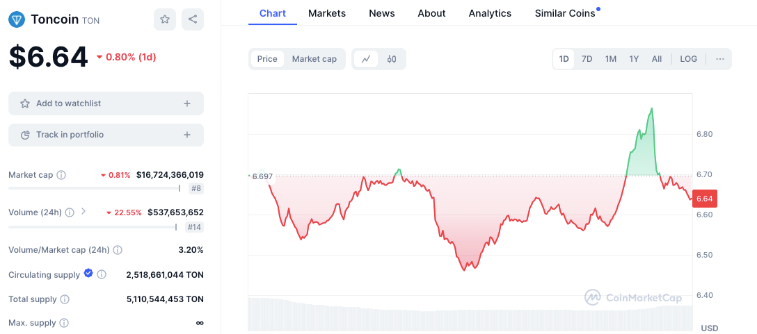Click the volume bars under the chart

pos(470,316)
